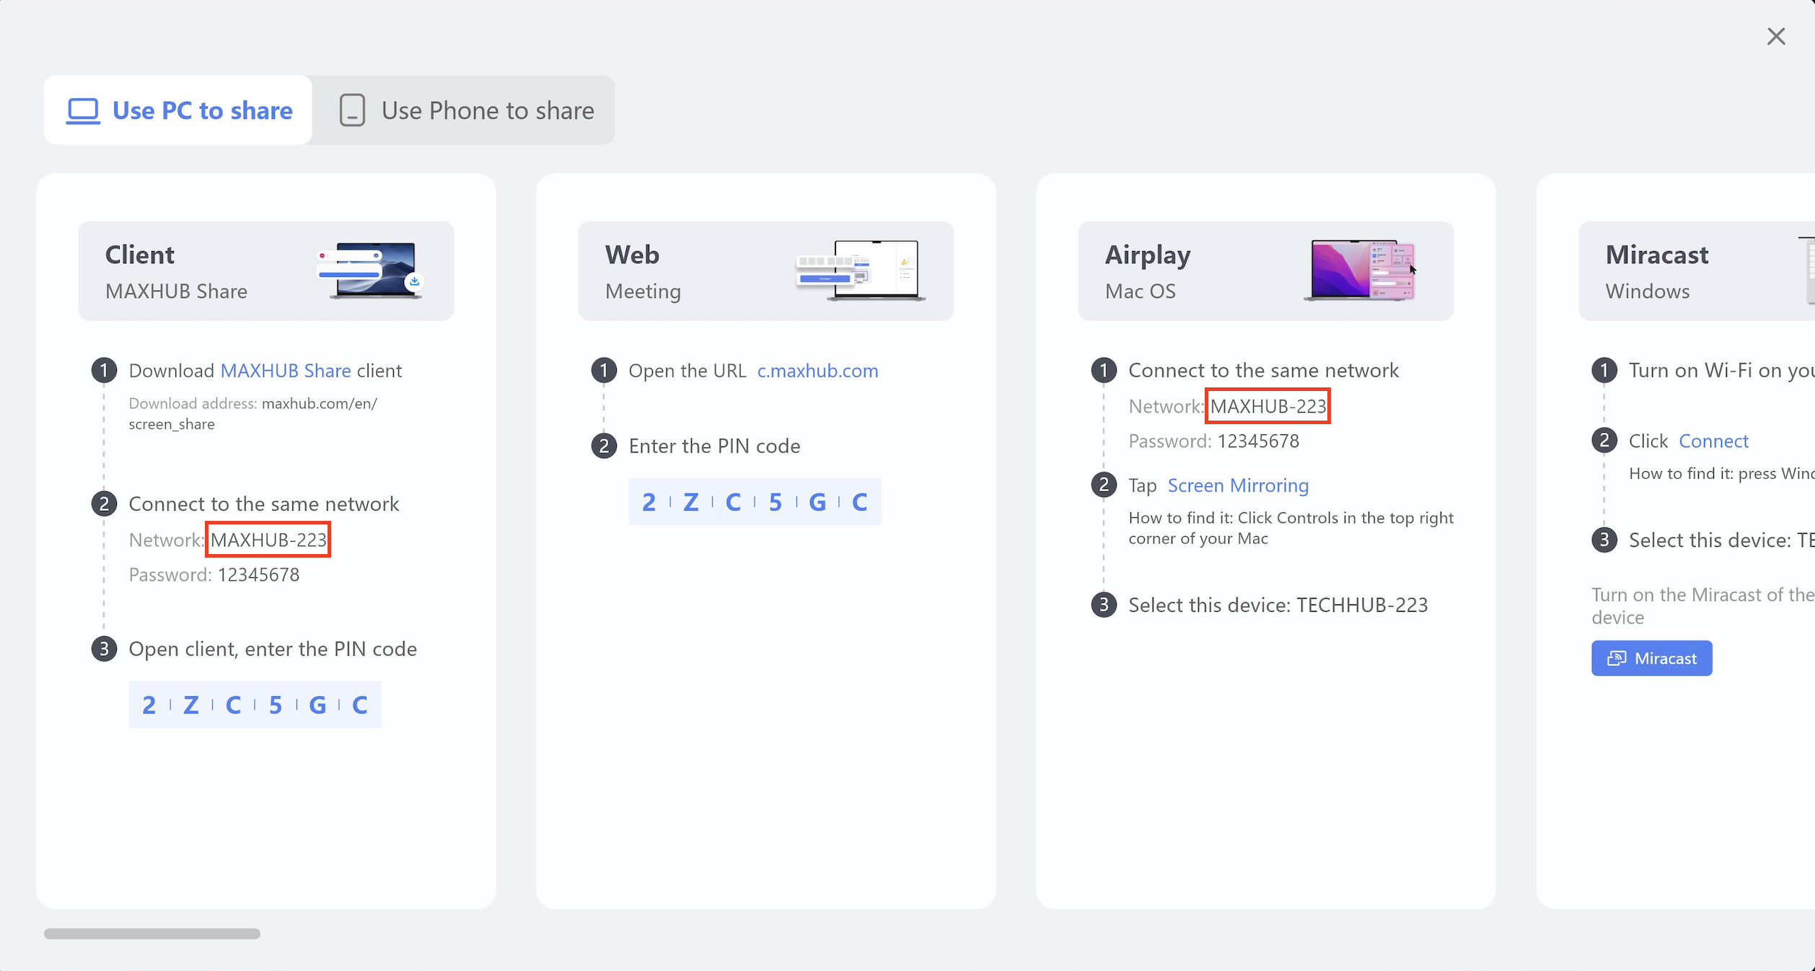This screenshot has width=1815, height=971.
Task: Click the Web Meeting laptop illustration
Action: pos(861,271)
